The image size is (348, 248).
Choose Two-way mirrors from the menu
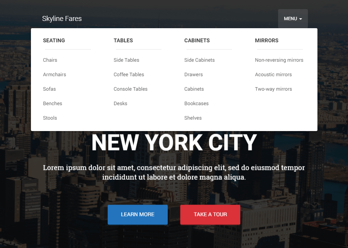click(273, 89)
